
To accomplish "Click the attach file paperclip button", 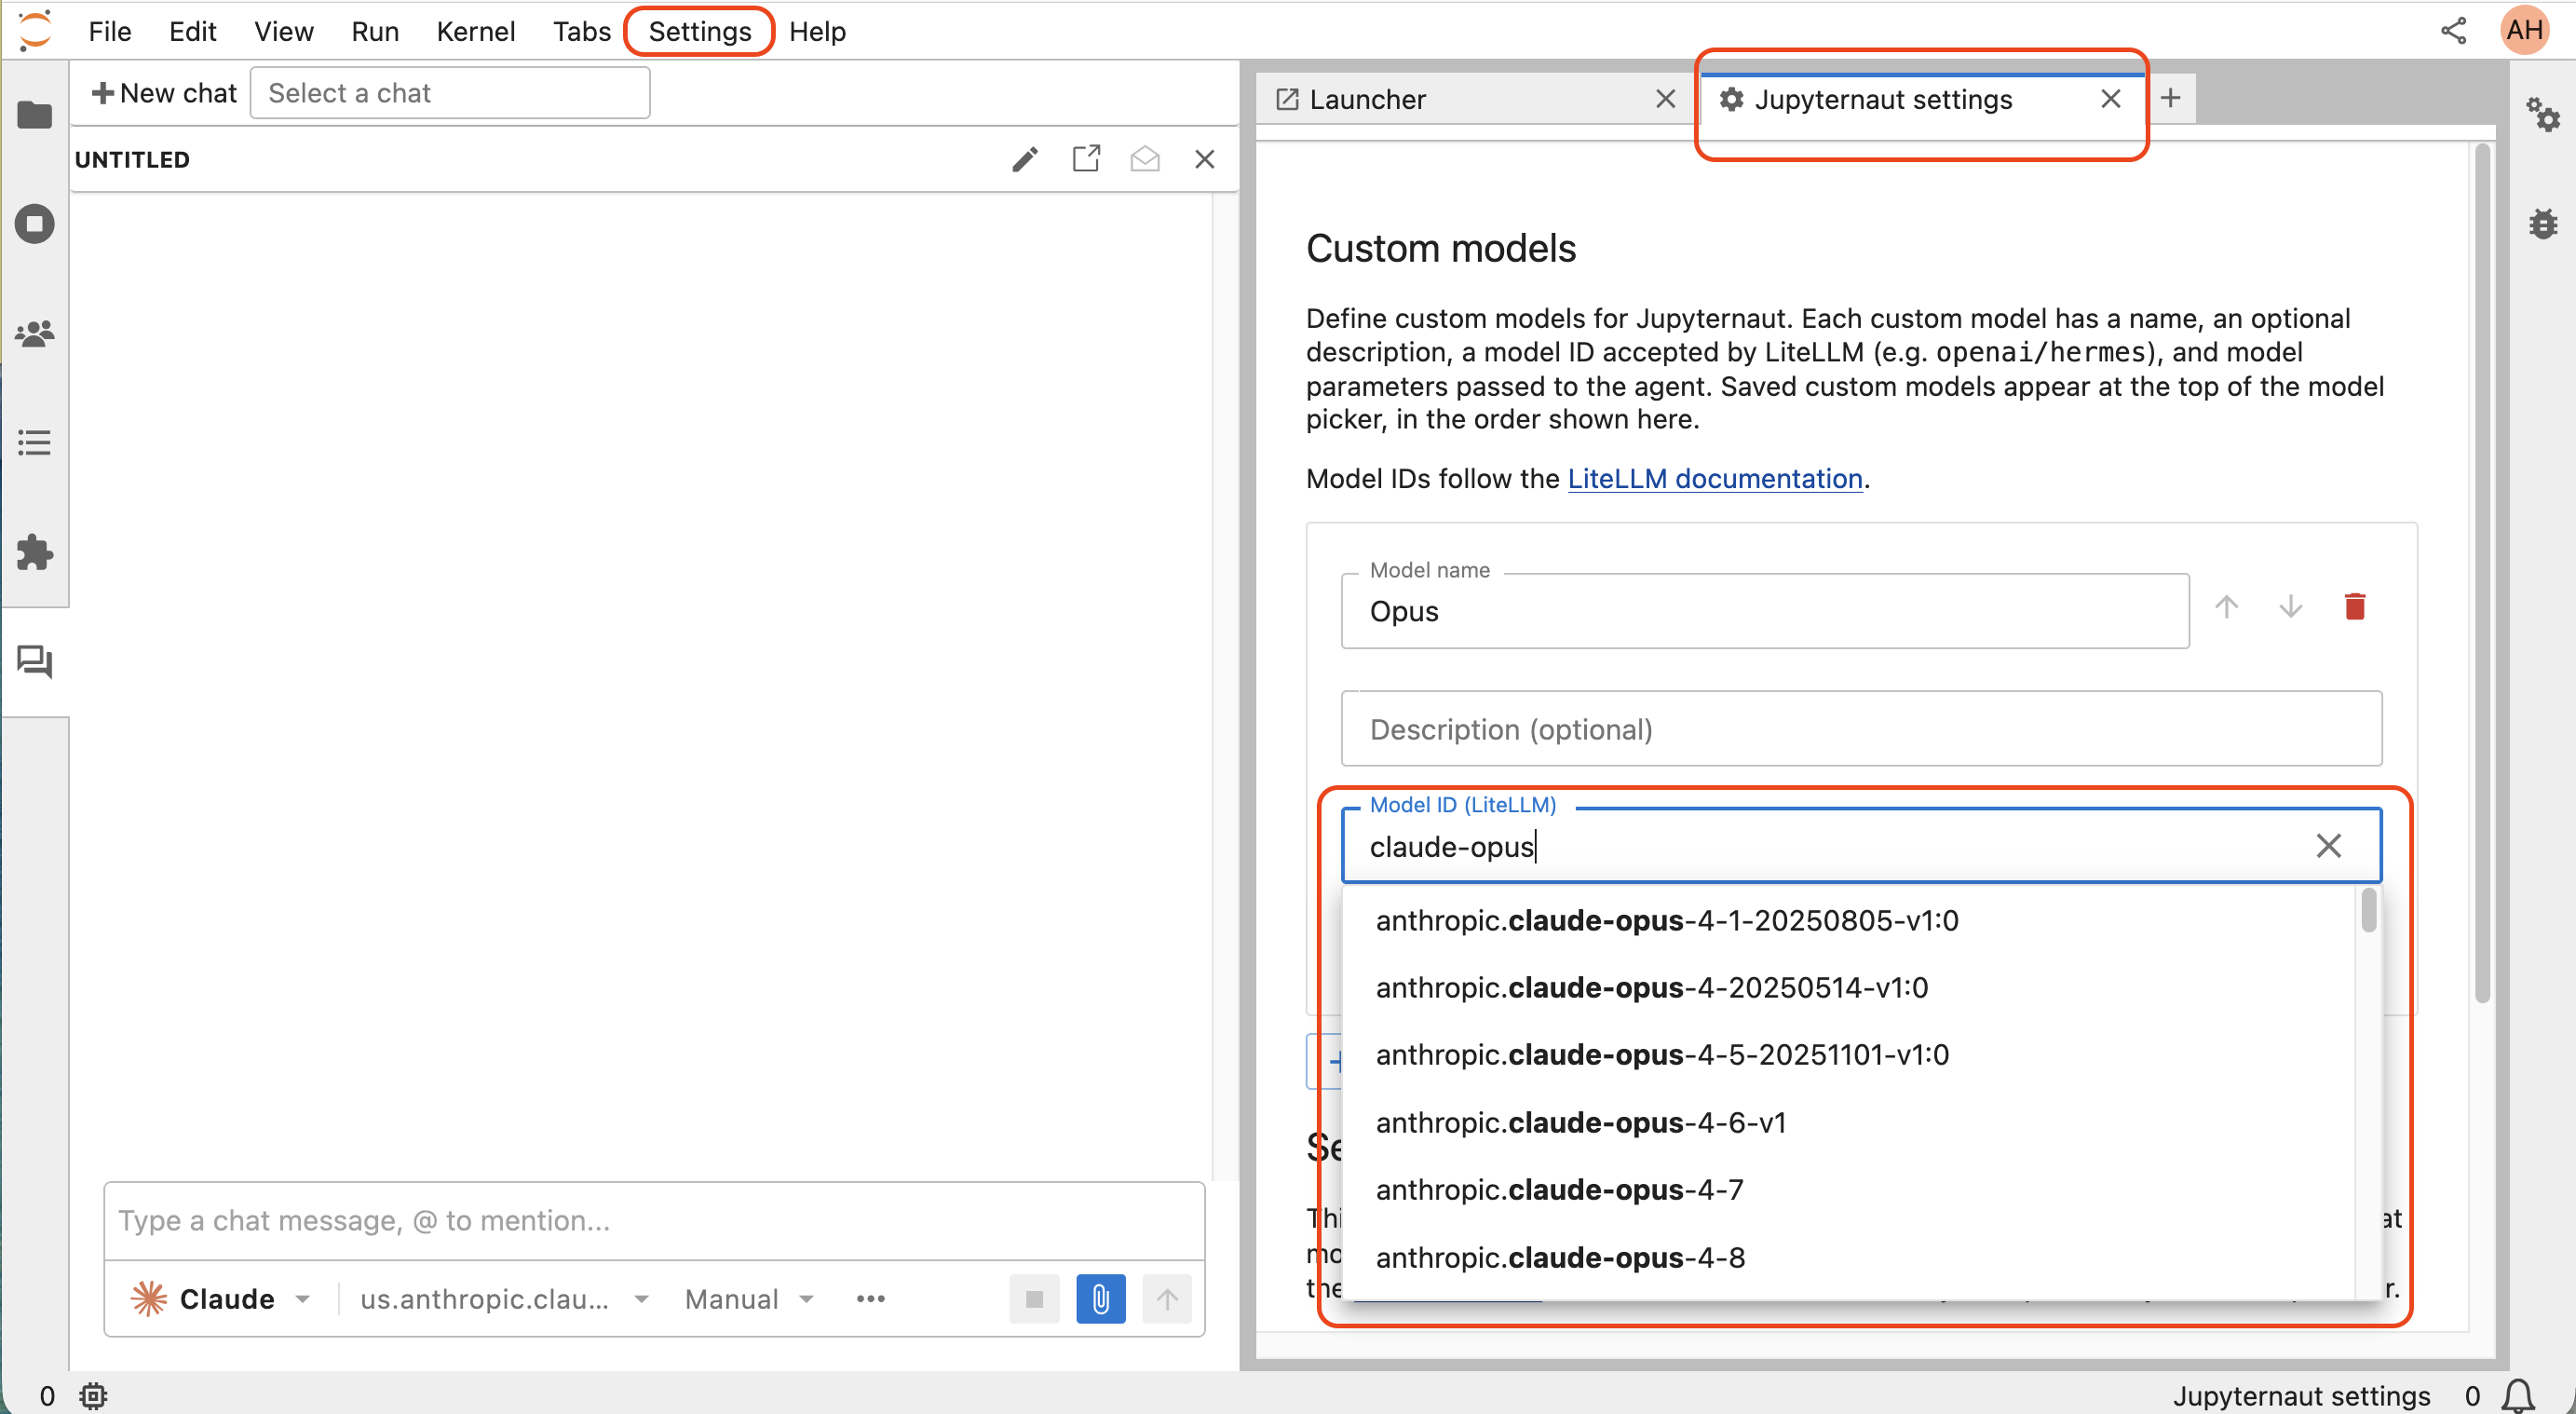I will (x=1100, y=1299).
